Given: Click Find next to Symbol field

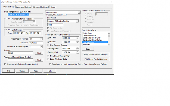Looking at the screenshot, I should [x=39, y=53].
